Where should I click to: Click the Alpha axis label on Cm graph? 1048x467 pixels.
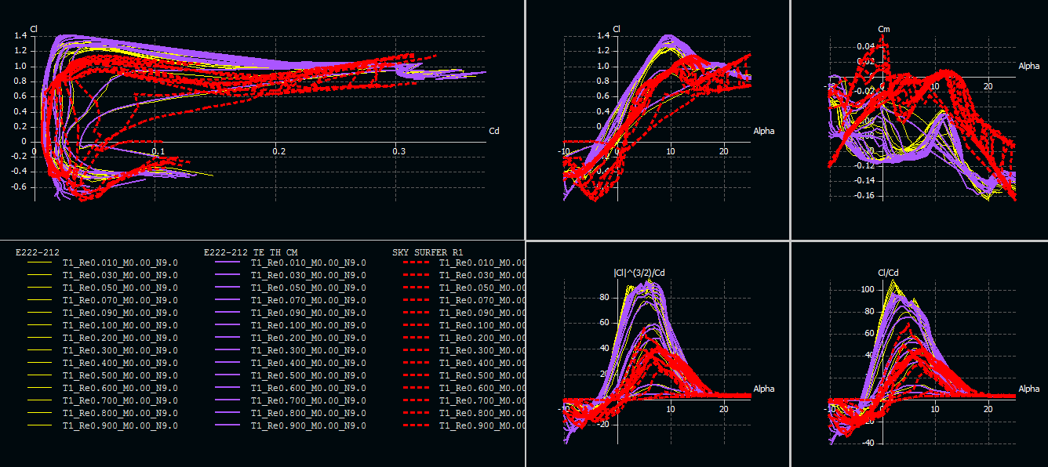pos(1028,67)
